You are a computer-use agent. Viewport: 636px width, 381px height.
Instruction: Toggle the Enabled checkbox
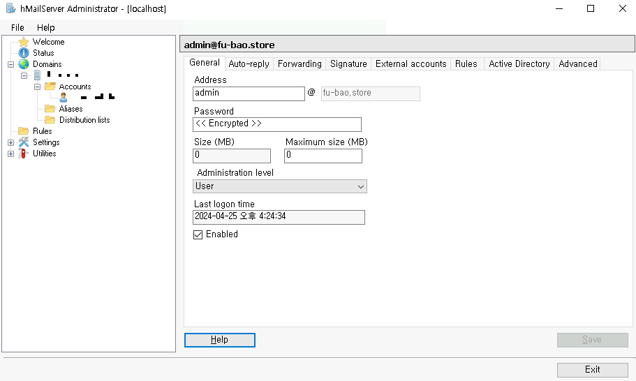[x=198, y=234]
